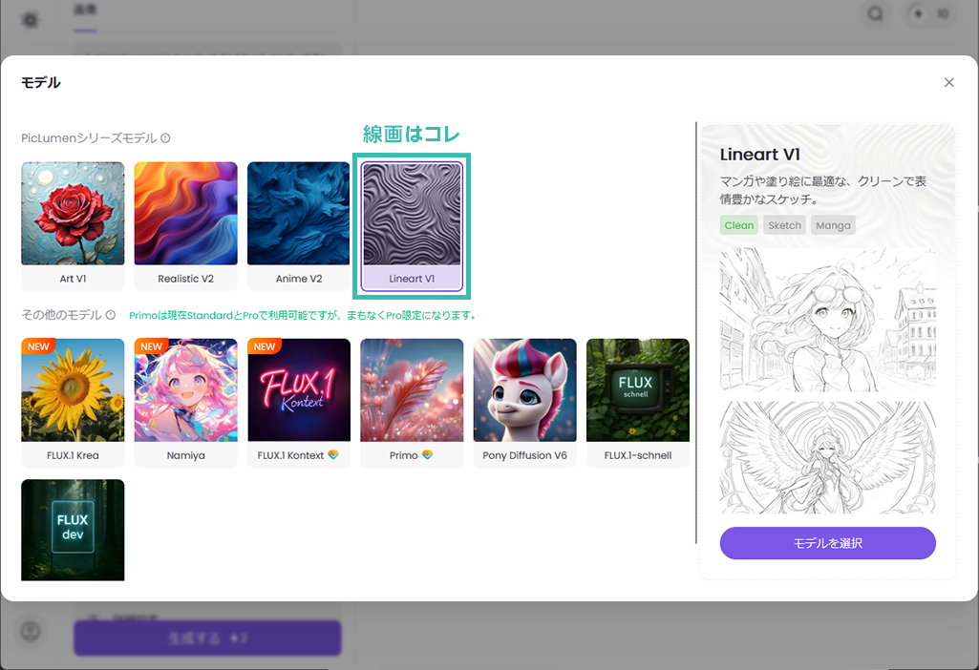Select the FLUX.1-schnell model card

637,403
